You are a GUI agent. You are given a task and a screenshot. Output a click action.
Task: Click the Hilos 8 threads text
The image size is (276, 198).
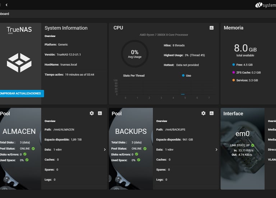coord(174,45)
